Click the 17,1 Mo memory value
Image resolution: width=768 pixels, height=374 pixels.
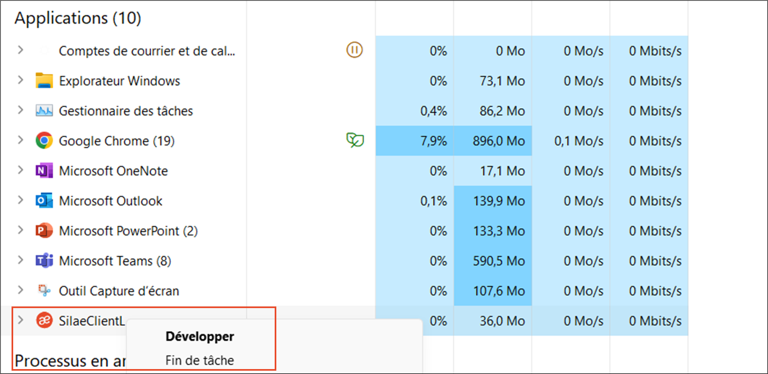click(x=502, y=171)
